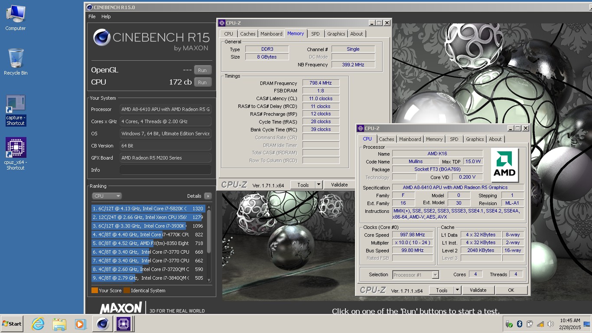Open Tools dropdown arrow in CPU-Z Memory window
Viewport: 592px width, 333px height.
[x=319, y=185]
